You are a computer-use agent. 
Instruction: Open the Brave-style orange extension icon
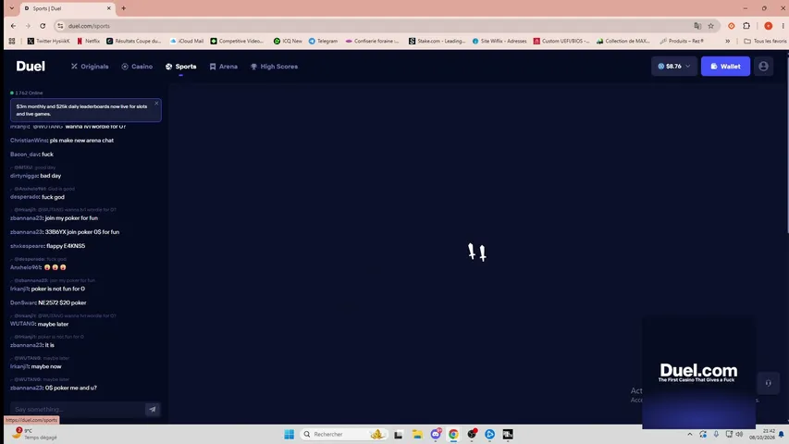tap(731, 26)
